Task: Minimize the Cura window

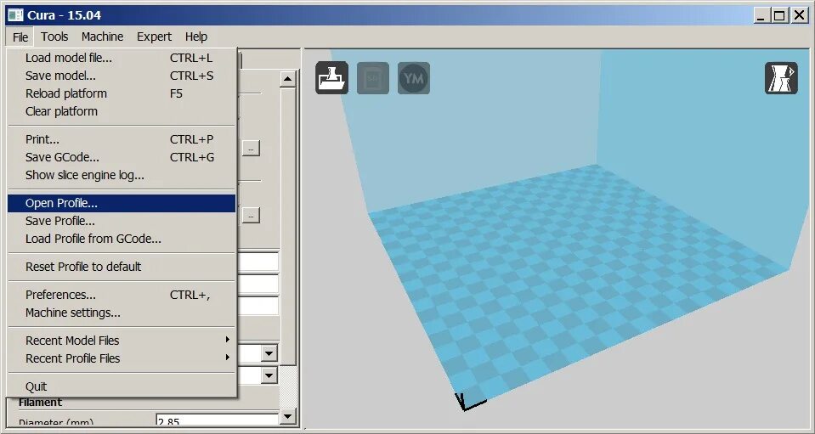Action: pos(761,15)
